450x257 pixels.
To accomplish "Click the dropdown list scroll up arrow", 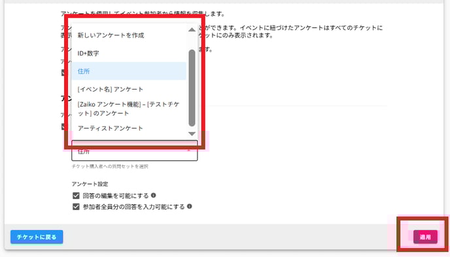I will 192,30.
